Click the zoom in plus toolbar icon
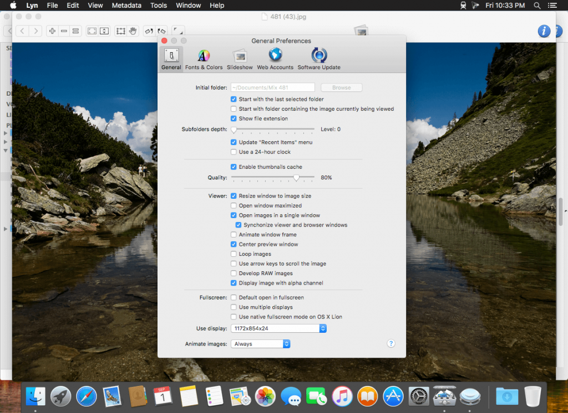 tap(52, 31)
